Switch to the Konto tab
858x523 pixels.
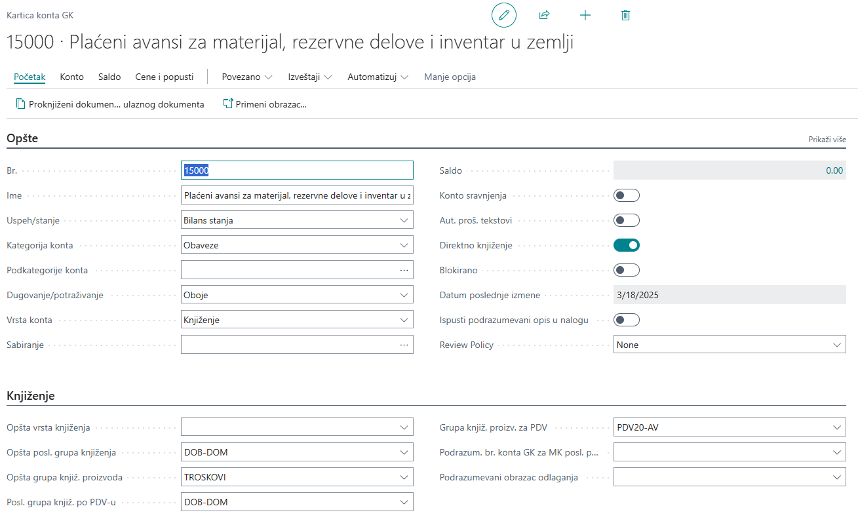click(71, 77)
